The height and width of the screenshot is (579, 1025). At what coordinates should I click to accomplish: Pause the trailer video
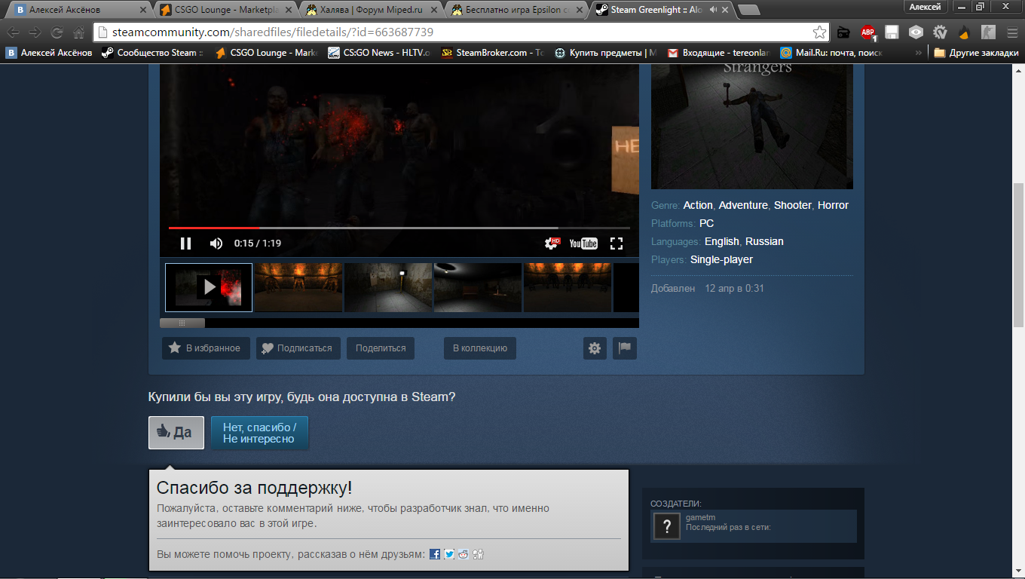pyautogui.click(x=185, y=243)
